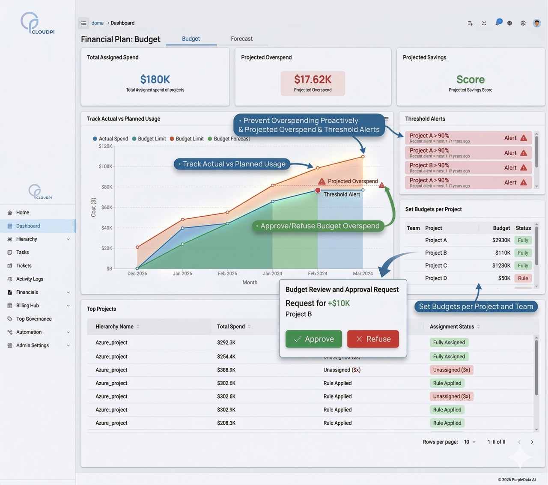The width and height of the screenshot is (548, 485).
Task: Switch to the Forecast tab
Action: (x=242, y=39)
